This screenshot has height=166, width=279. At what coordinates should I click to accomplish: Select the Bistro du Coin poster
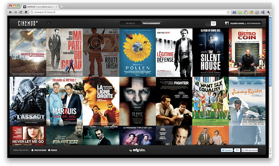coord(247,52)
